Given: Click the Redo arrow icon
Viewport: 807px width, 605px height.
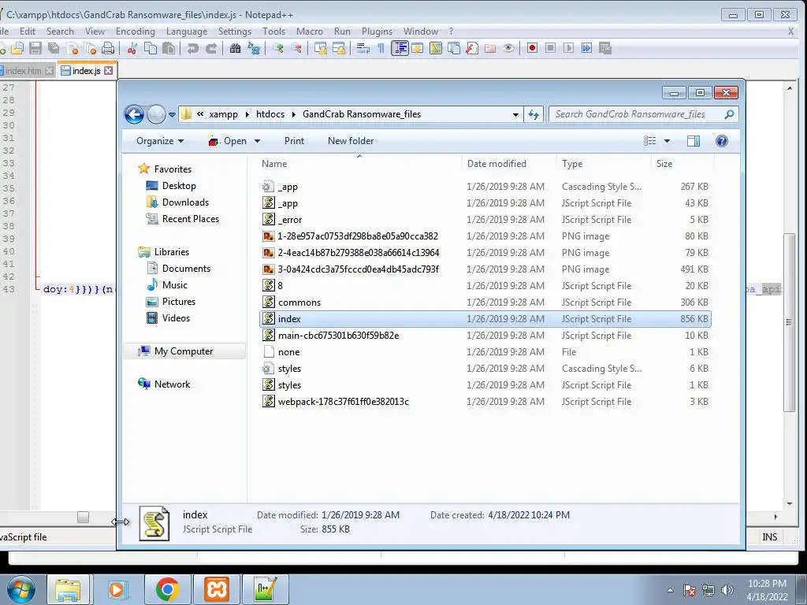Looking at the screenshot, I should [211, 48].
